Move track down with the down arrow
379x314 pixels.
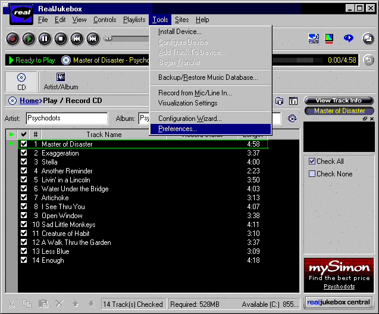tap(92, 304)
